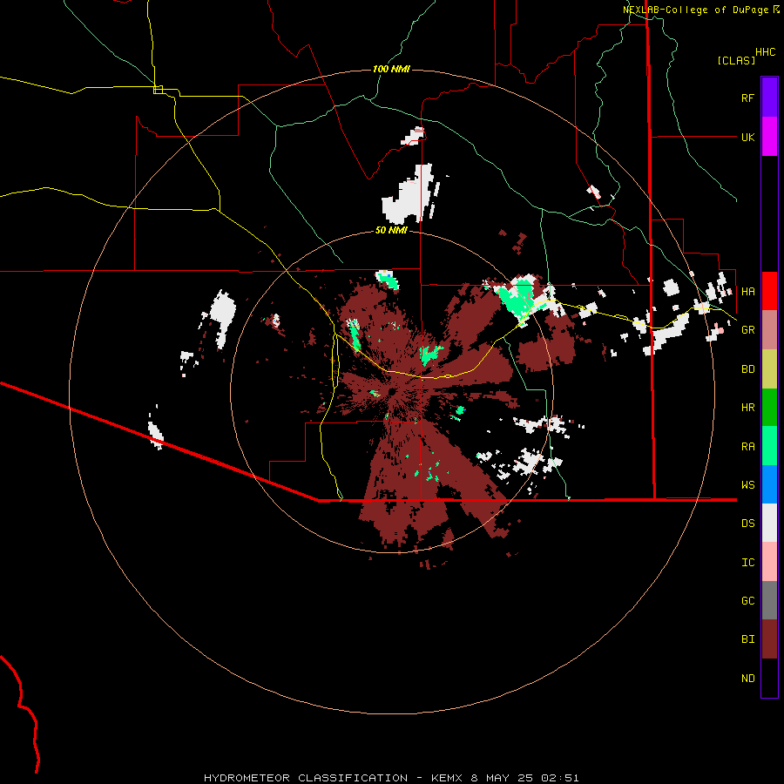Click the 'RF' legend label
This screenshot has width=784, height=784.
point(747,98)
